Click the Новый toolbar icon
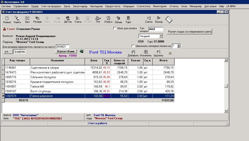 pos(7,20)
